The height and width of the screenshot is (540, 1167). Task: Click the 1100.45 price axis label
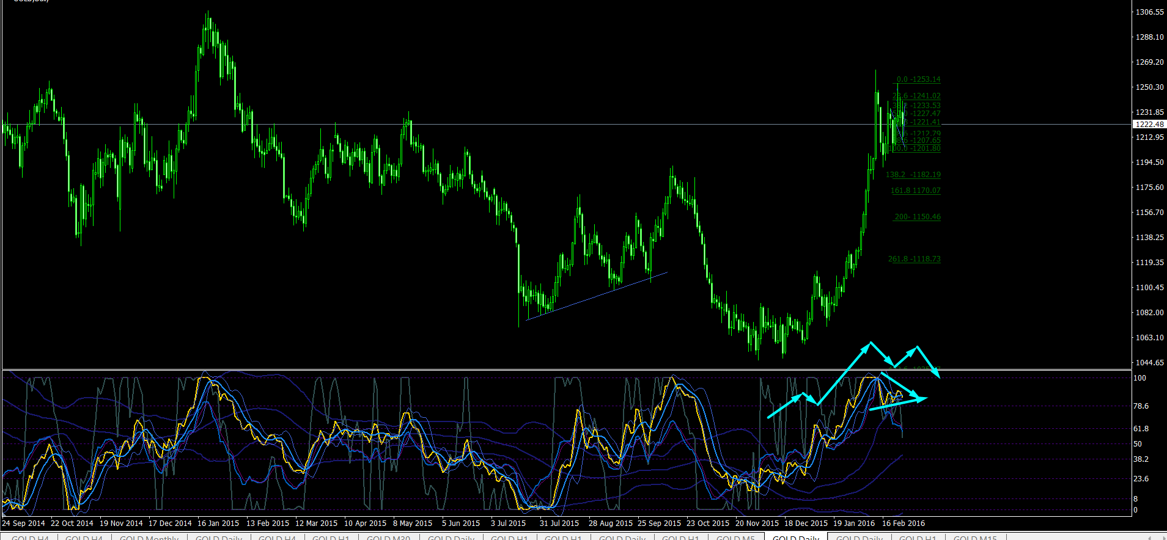click(1149, 288)
